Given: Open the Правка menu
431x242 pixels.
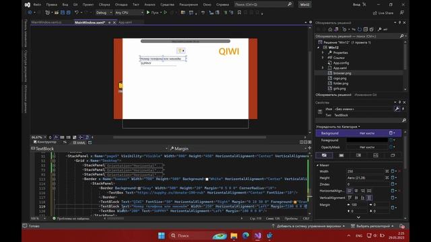Looking at the screenshot, I should (52, 5).
